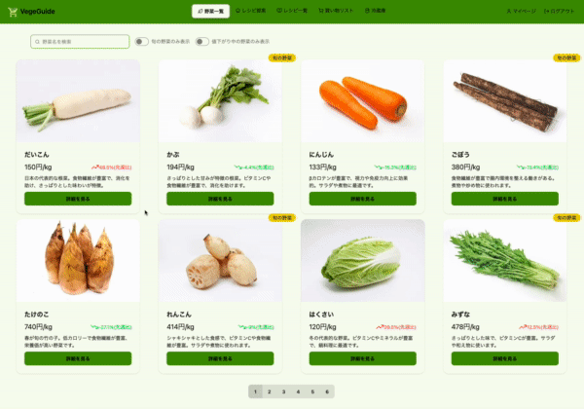584x409 pixels.
Task: Focus the vegetable name search field
Action: tap(80, 42)
